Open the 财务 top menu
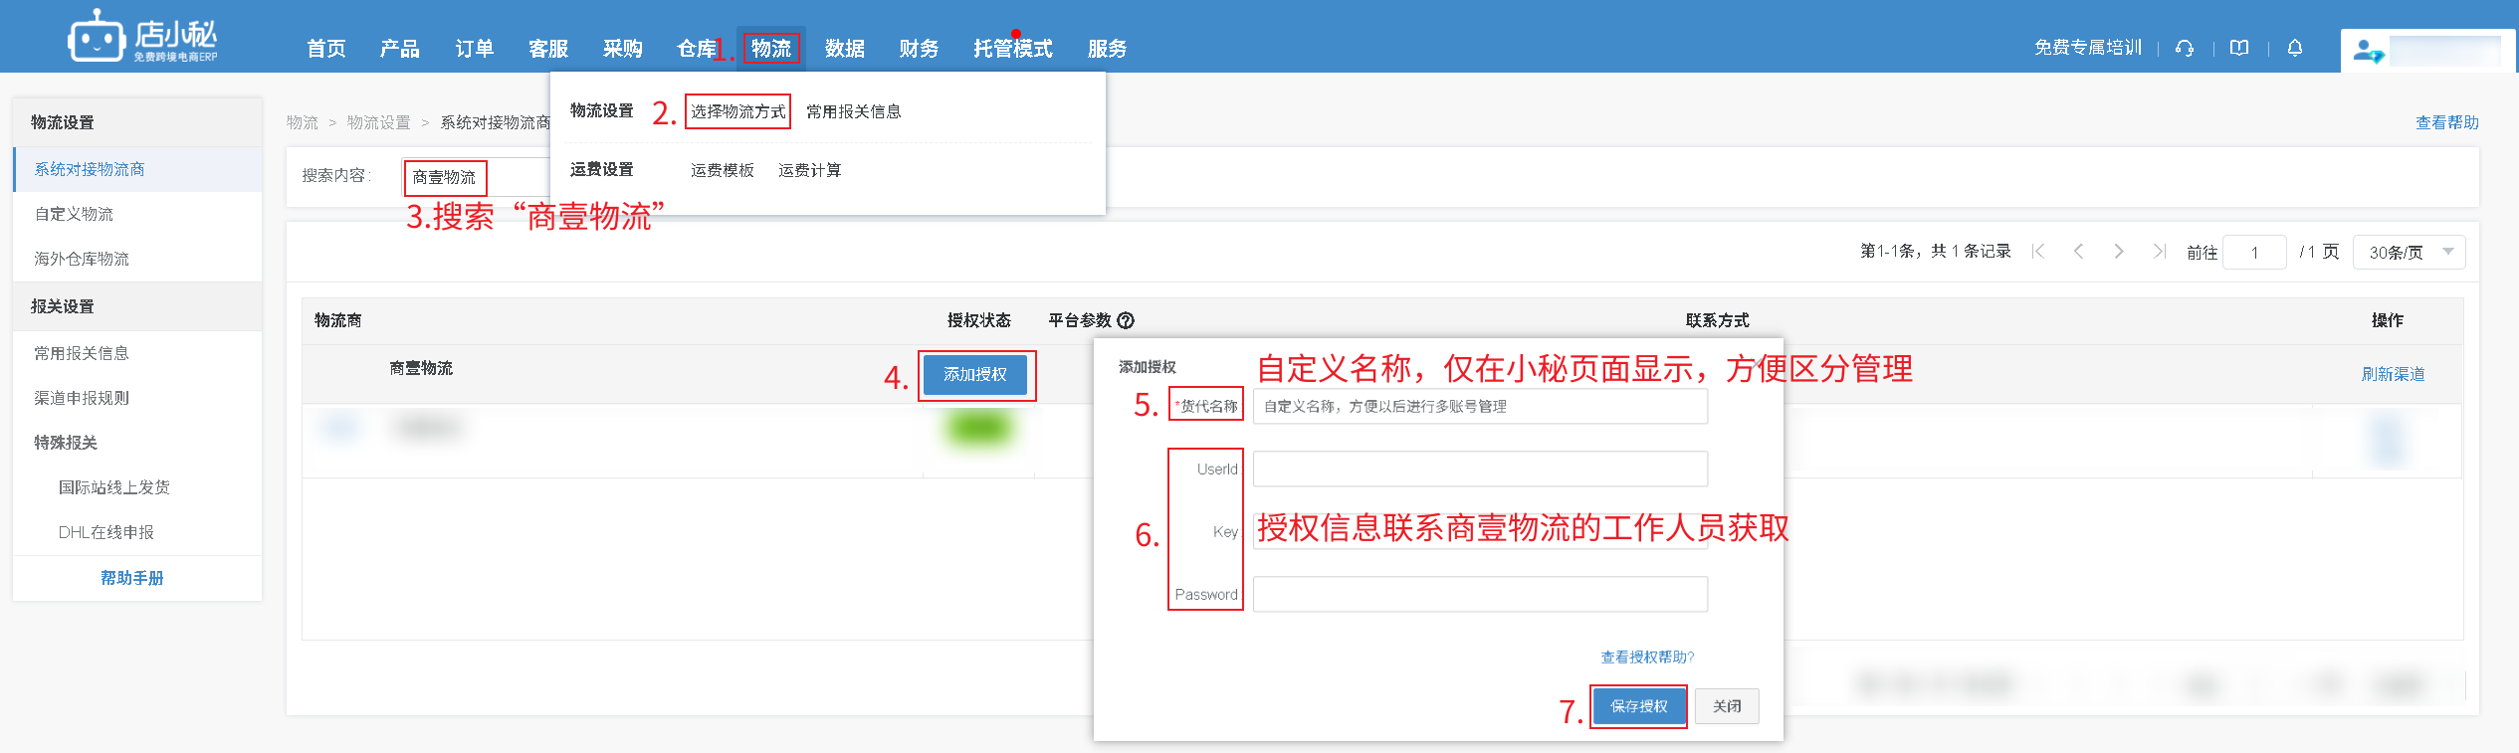 click(x=919, y=49)
